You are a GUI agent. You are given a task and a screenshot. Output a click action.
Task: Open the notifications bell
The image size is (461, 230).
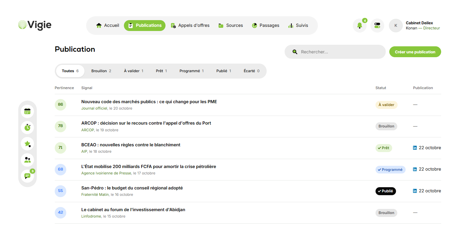coord(360,26)
